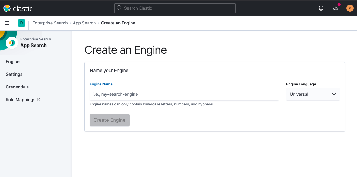
Task: Open the orange user avatar menu
Action: tap(350, 8)
